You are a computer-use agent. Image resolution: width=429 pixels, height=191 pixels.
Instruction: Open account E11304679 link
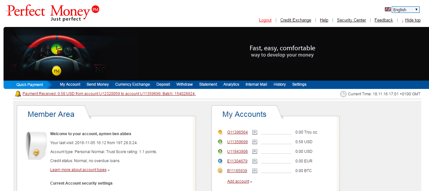tap(237, 161)
